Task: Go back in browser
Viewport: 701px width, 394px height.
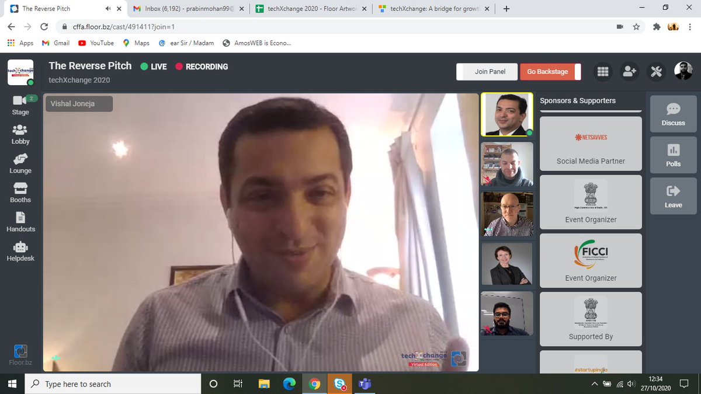Action: [x=12, y=27]
